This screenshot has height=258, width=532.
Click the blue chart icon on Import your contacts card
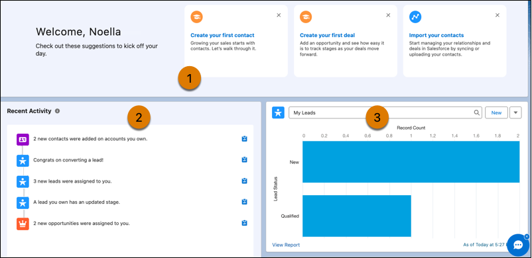[x=415, y=17]
